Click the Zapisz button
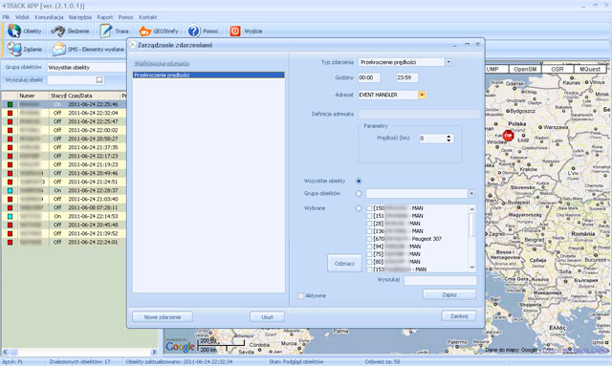612x366 pixels. click(x=449, y=294)
